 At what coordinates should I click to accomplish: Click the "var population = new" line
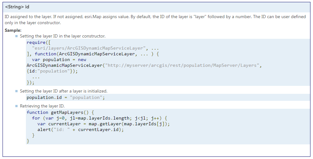click(59, 60)
